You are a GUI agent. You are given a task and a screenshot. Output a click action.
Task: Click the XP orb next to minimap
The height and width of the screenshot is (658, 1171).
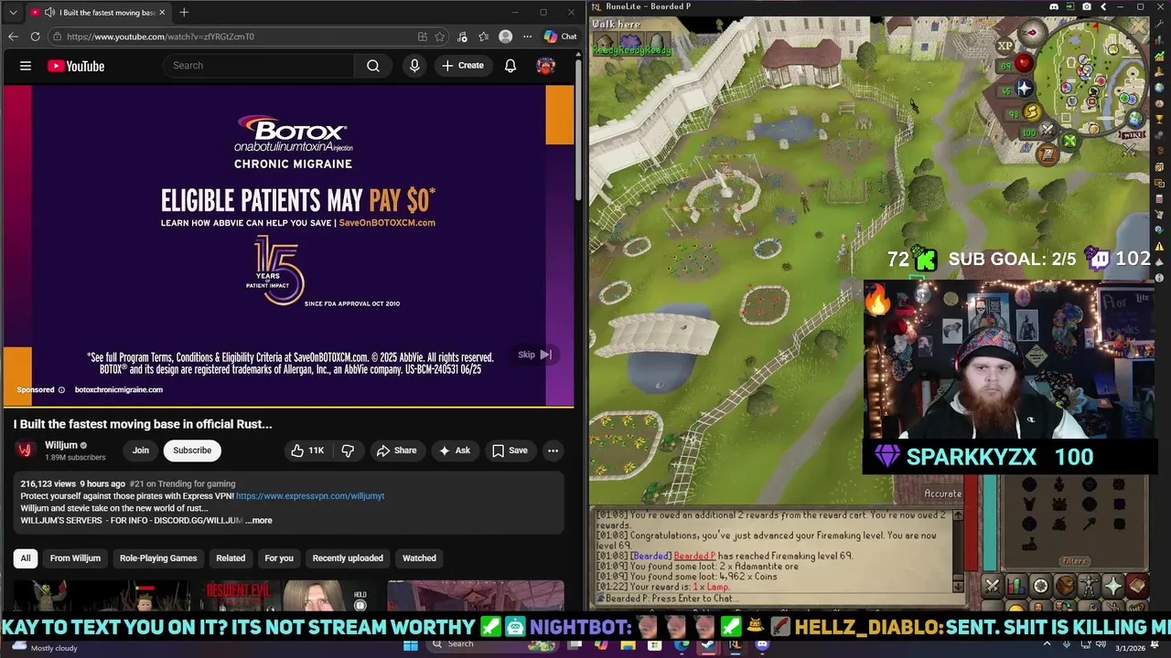(1006, 45)
